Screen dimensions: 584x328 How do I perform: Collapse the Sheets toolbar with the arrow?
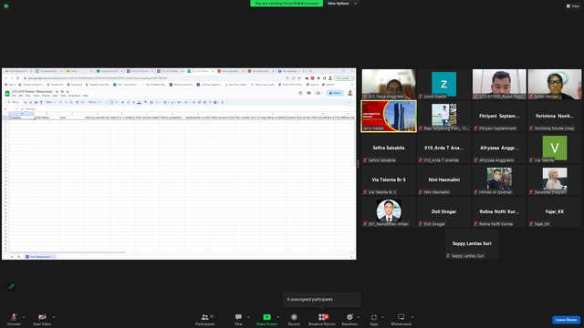[x=349, y=102]
